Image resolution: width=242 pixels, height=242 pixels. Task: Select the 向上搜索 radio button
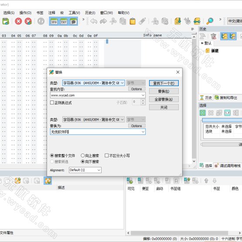(x=83, y=156)
